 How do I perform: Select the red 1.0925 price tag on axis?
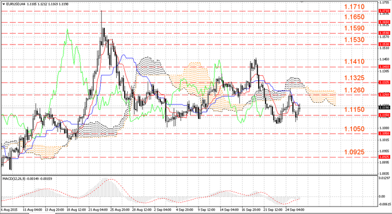tap(384, 157)
